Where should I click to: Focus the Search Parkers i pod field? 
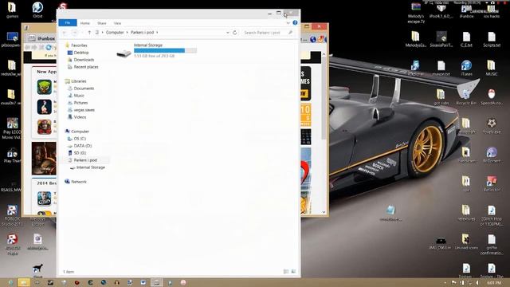coord(268,33)
